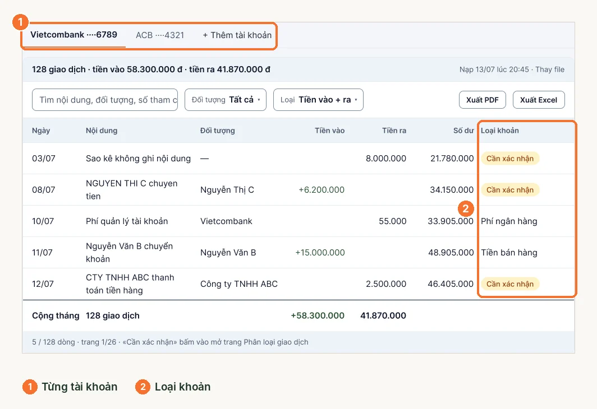Select the 46.405.000 balance value
Image resolution: width=597 pixels, height=409 pixels.
click(451, 284)
